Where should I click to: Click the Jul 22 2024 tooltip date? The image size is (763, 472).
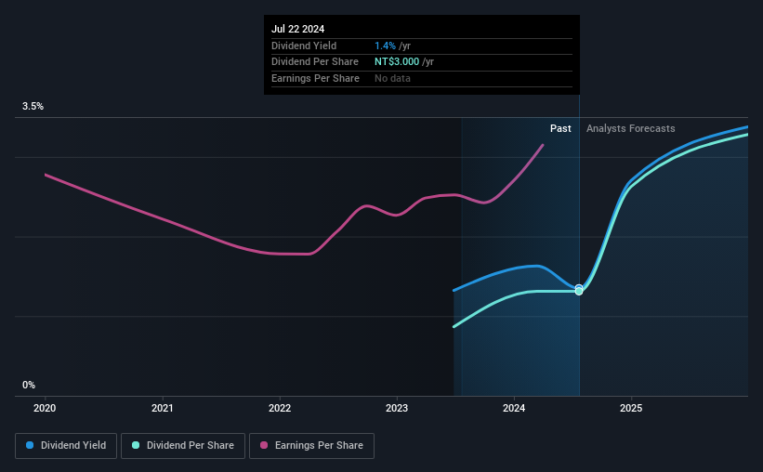[x=297, y=29]
